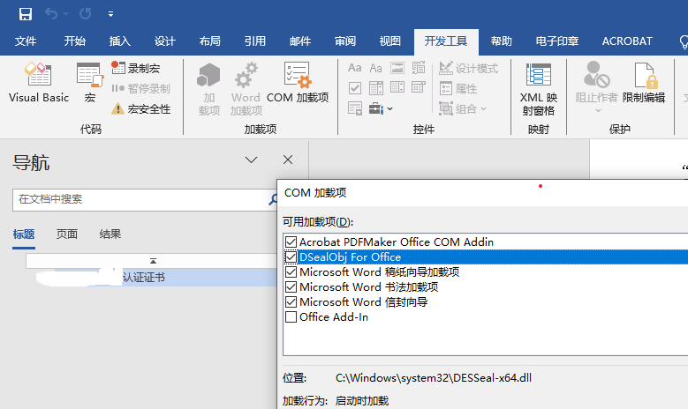The height and width of the screenshot is (409, 688).
Task: Click the DESSeal-x64.dll location path
Action: [433, 378]
